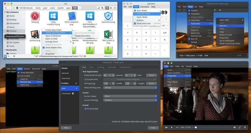The image size is (251, 133).
Task: Switch to Colors tab in Preferences
Action: coord(91,67)
